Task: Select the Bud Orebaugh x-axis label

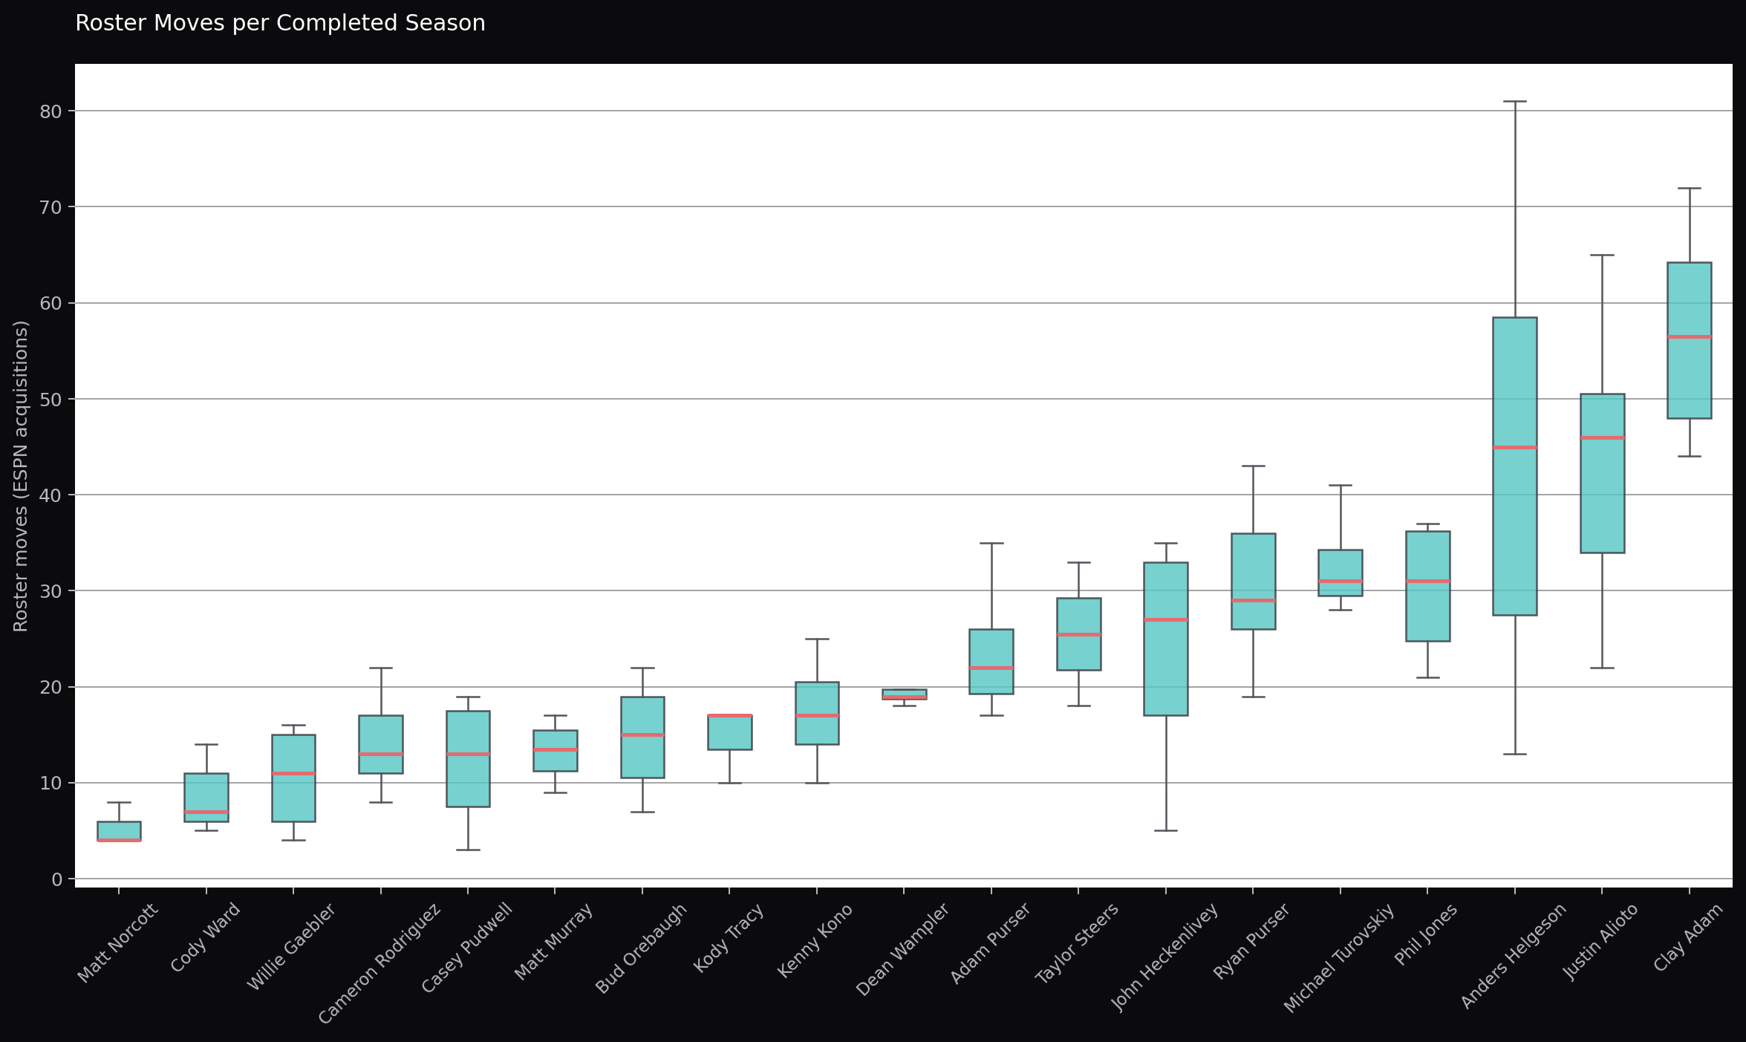Action: pos(641,948)
